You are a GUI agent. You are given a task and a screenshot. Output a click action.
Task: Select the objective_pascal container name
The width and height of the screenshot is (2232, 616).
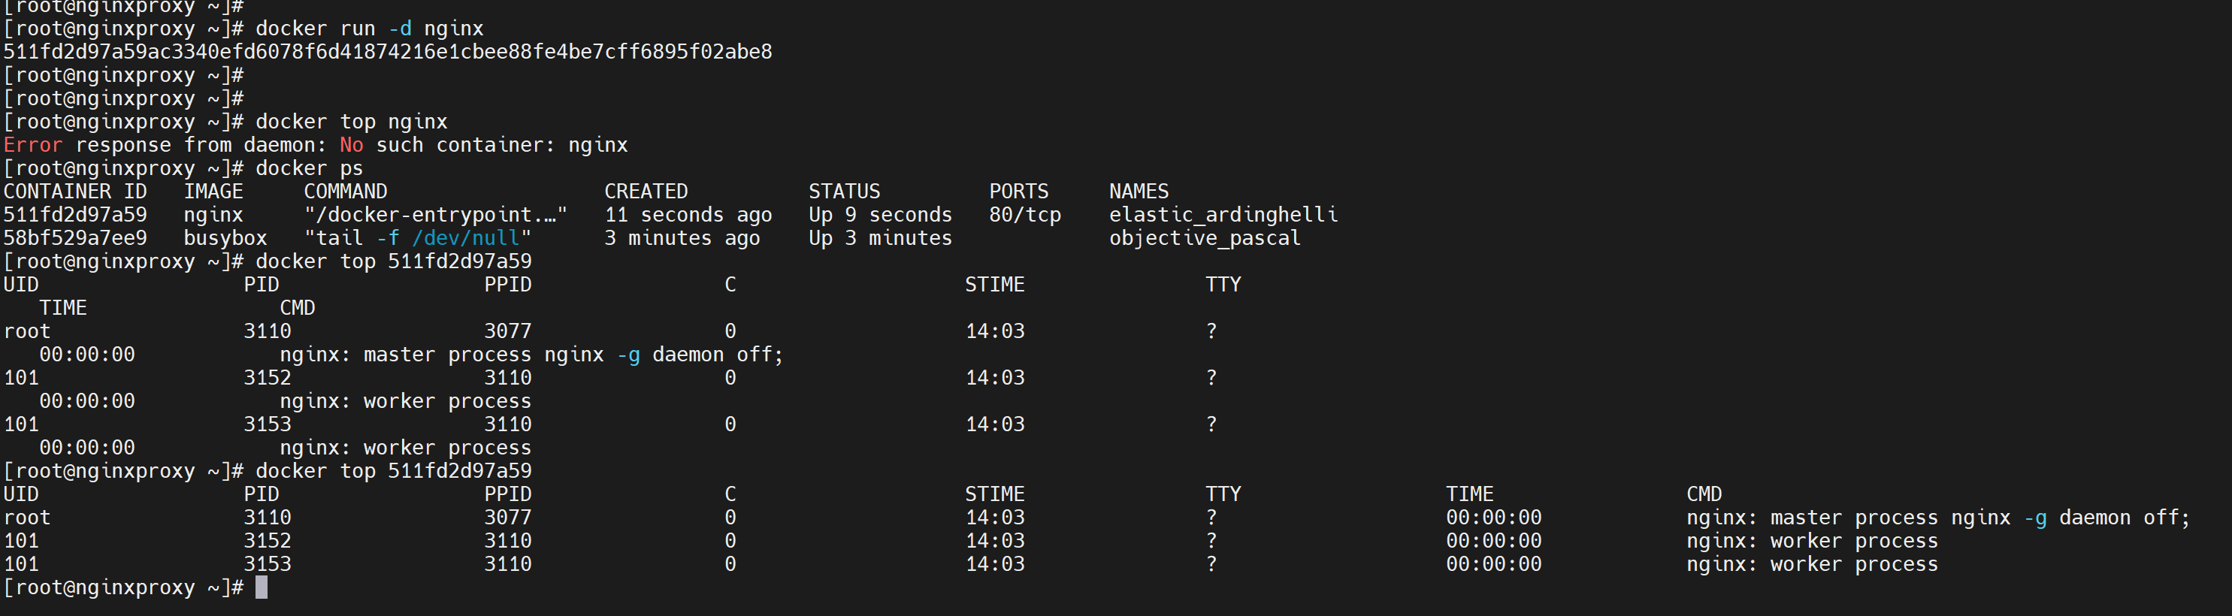click(x=1205, y=238)
